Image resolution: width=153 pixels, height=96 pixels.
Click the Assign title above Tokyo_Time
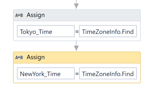[36, 15]
